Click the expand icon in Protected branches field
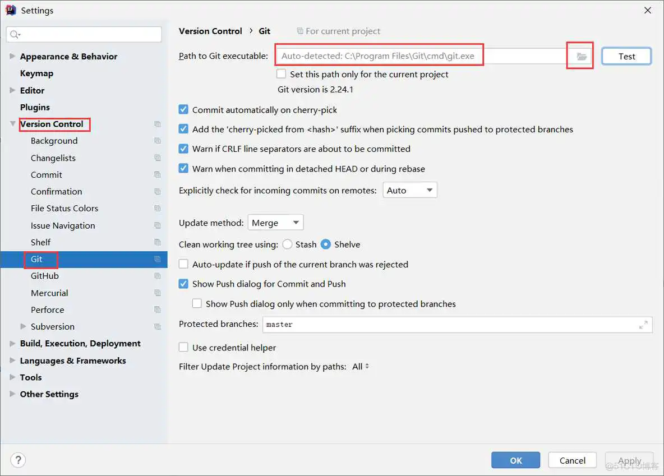This screenshot has height=476, width=664. click(x=643, y=325)
